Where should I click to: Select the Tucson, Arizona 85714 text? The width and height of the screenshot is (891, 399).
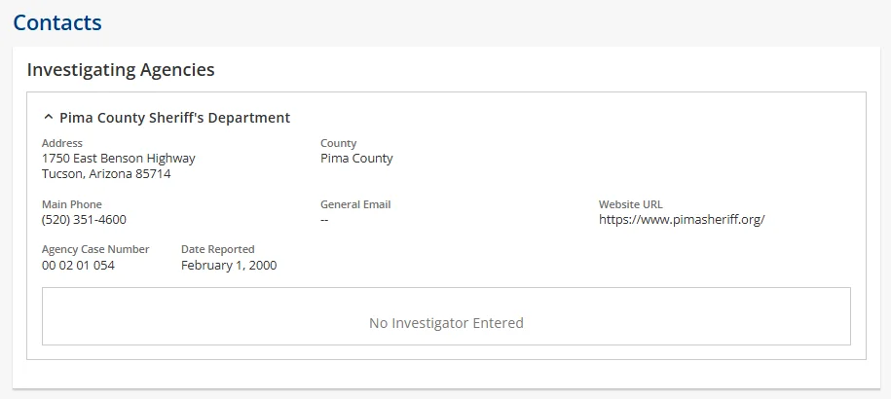tap(106, 174)
